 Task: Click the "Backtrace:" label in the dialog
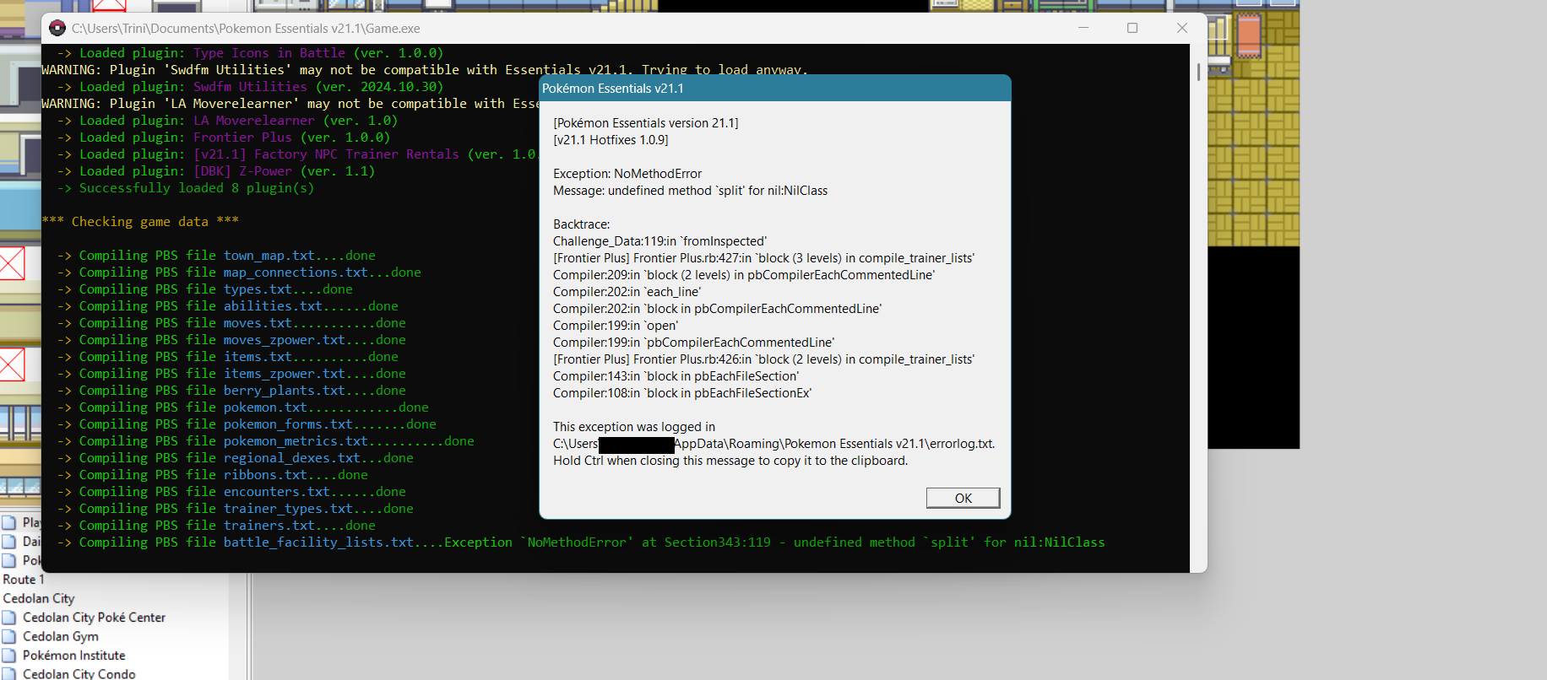(x=581, y=224)
